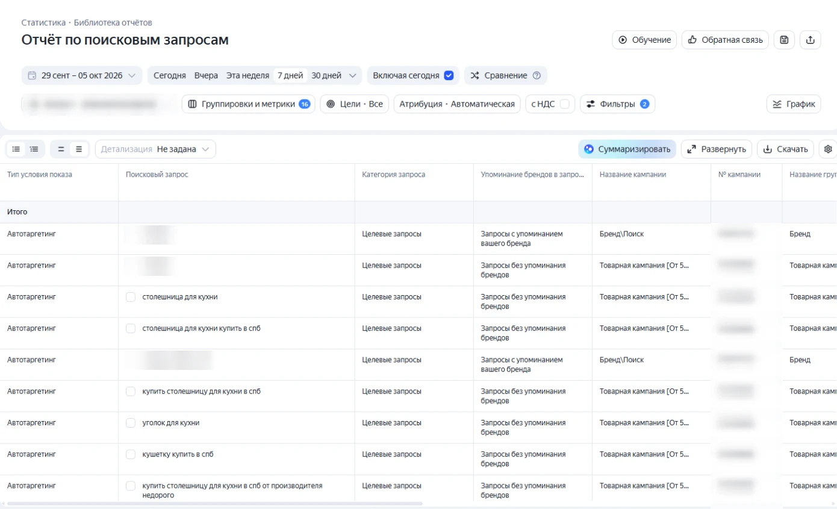Download report via Скачать button
Screen dimensions: 837x509
785,149
